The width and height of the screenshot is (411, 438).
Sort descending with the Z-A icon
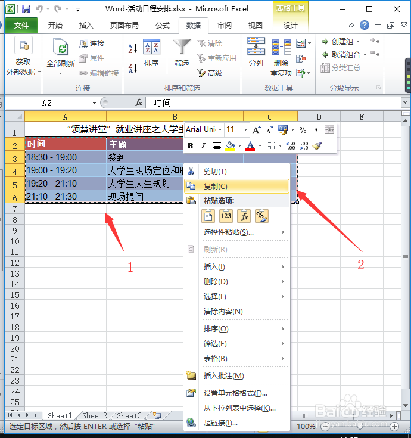coord(133,68)
